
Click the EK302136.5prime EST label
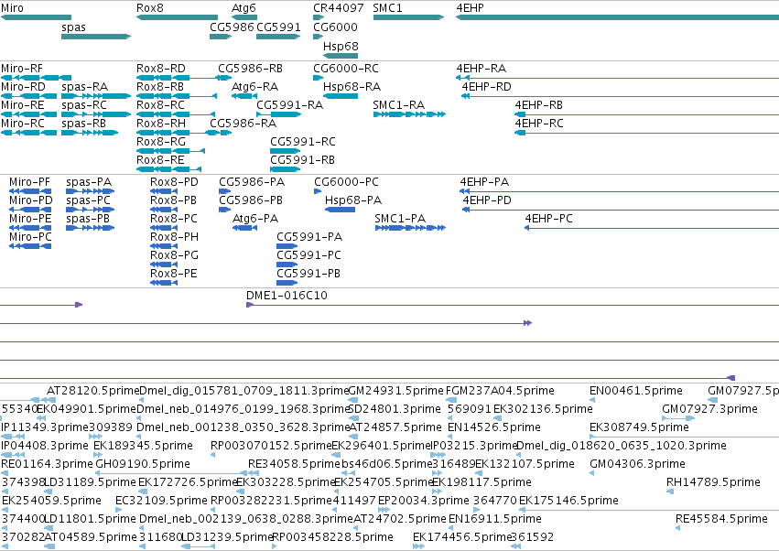coord(543,409)
